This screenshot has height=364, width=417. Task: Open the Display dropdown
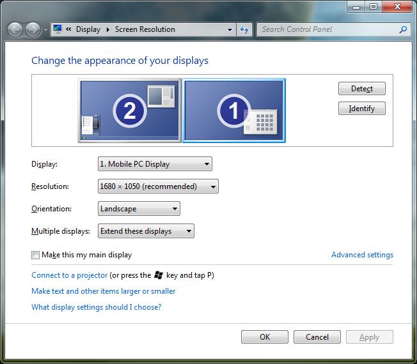pyautogui.click(x=155, y=164)
